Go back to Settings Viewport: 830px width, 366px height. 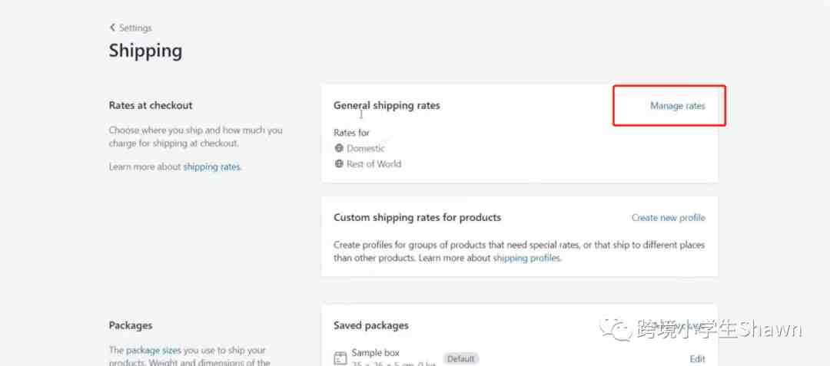click(135, 28)
